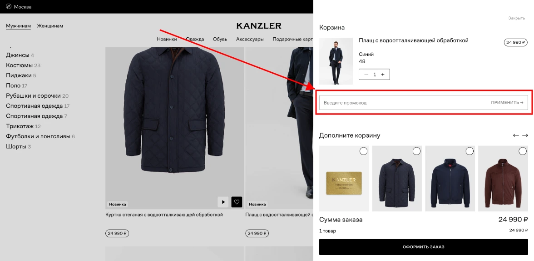This screenshot has width=534, height=261.
Task: Select the navy bomber suggestion circle
Action: point(470,151)
